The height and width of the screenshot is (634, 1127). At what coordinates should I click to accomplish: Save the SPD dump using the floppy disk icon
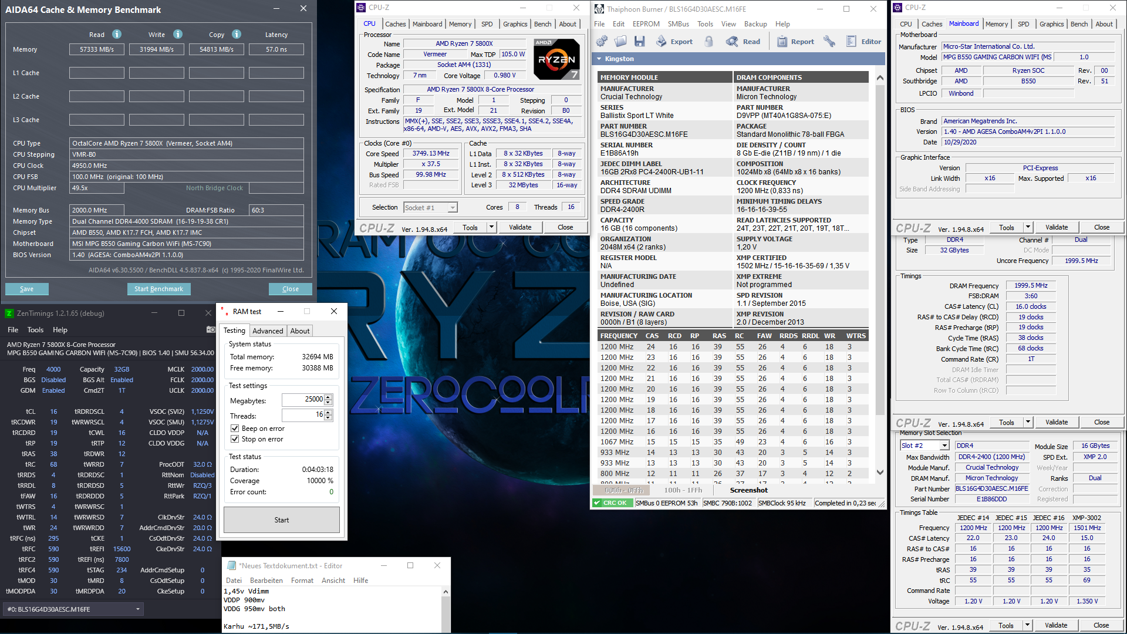click(x=640, y=41)
